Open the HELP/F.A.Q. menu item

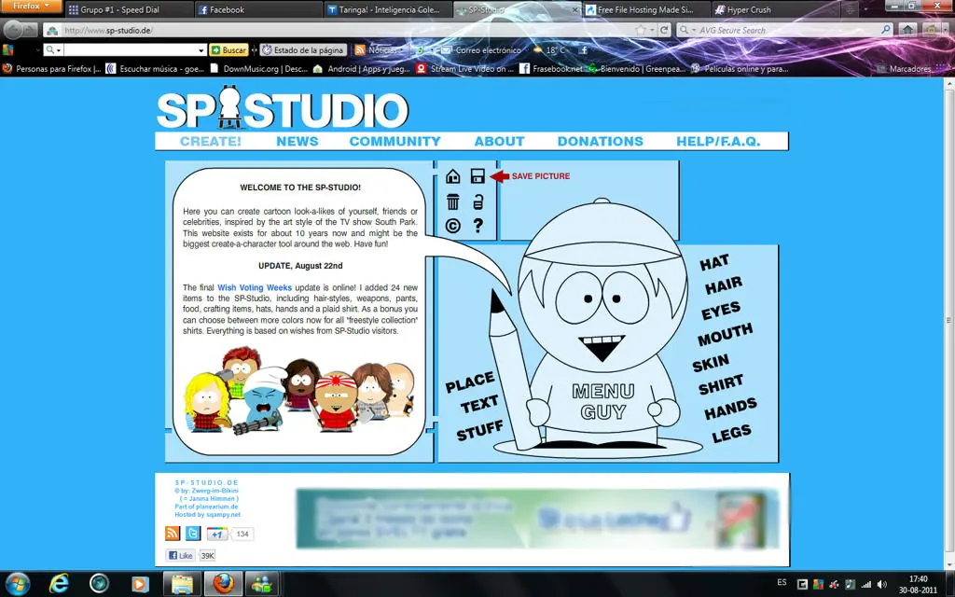click(718, 142)
